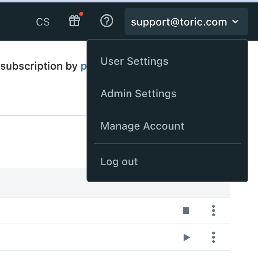Select the table row with the stop icon

115,211
